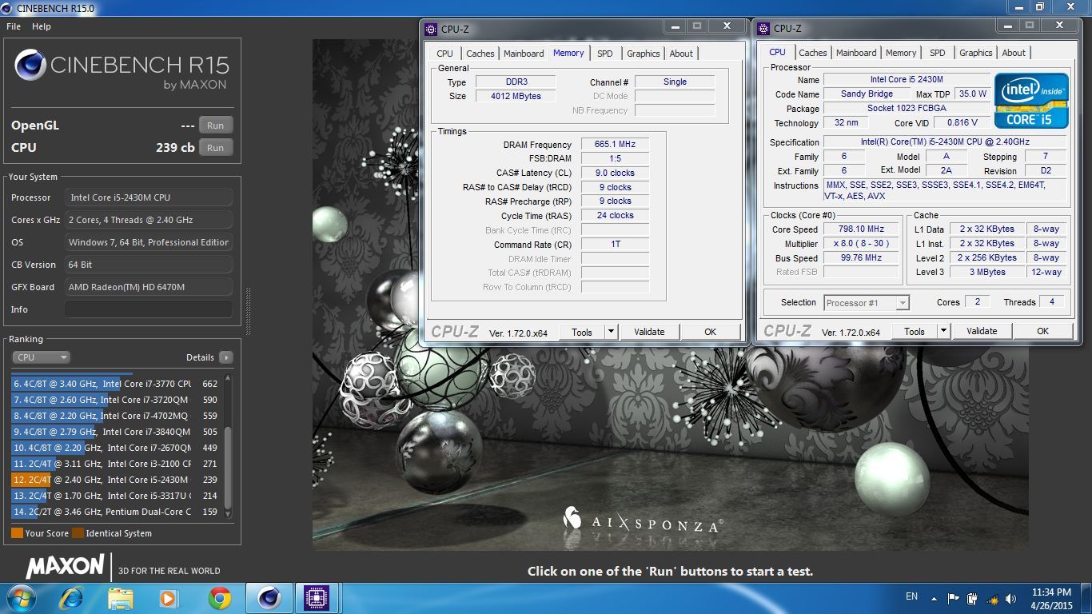
Task: Launch Internet Explorer from the taskbar
Action: point(70,598)
